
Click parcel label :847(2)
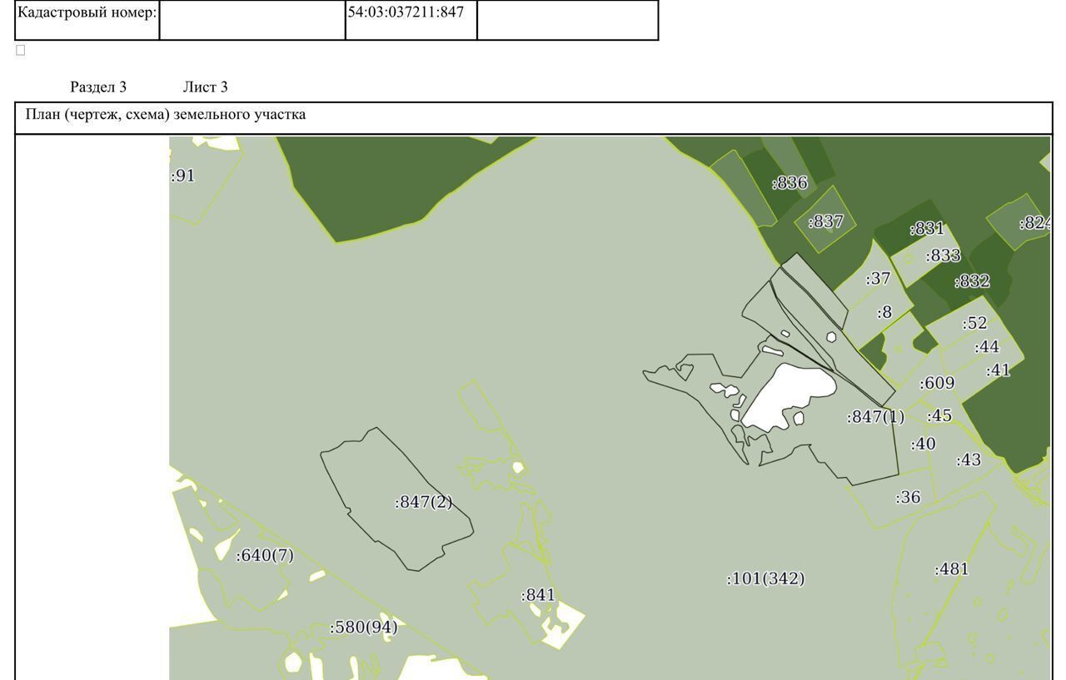[423, 503]
